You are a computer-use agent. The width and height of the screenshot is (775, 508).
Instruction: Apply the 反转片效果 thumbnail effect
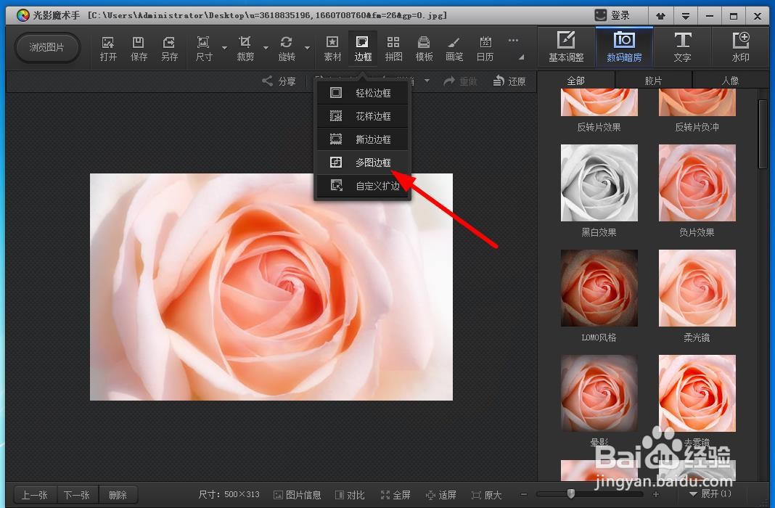point(599,102)
